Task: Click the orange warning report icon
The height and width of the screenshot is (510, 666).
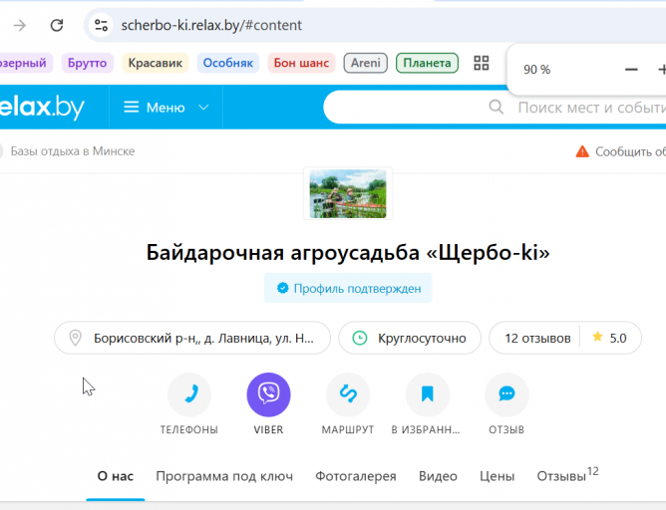Action: click(x=582, y=151)
